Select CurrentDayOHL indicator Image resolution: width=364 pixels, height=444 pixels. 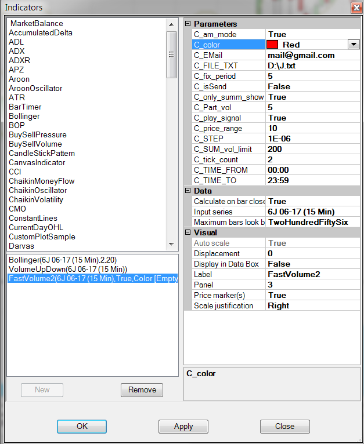pos(36,228)
